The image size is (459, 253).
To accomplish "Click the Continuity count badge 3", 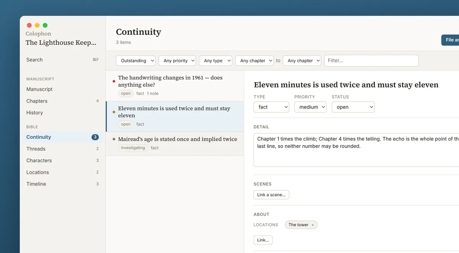I will tap(95, 137).
